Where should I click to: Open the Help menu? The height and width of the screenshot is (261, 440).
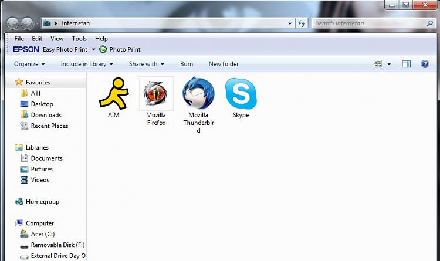pos(101,39)
